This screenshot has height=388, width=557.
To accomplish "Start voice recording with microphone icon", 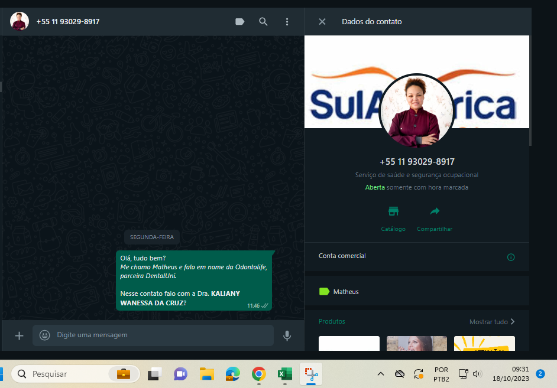I will pyautogui.click(x=287, y=335).
